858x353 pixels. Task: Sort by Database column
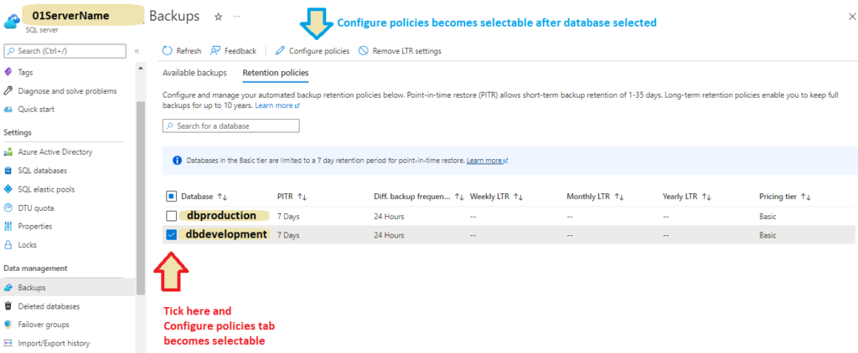(204, 197)
